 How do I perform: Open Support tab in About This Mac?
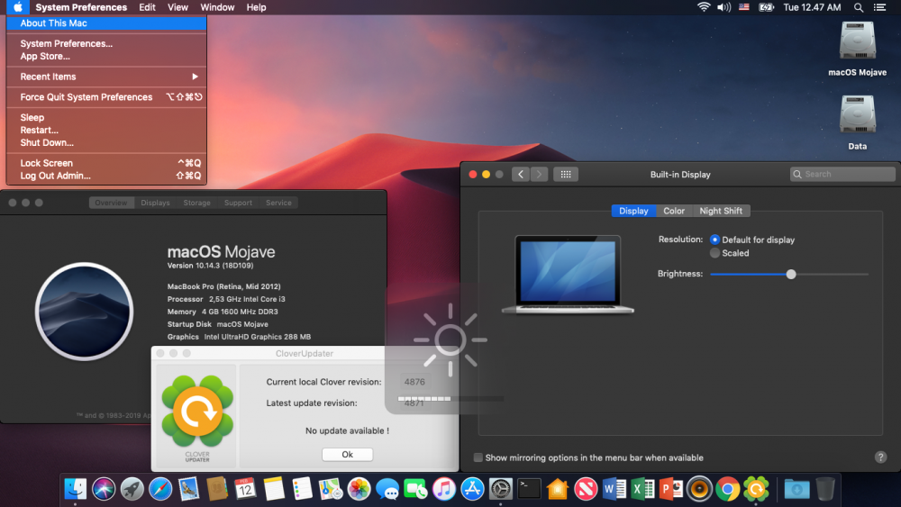pos(239,203)
